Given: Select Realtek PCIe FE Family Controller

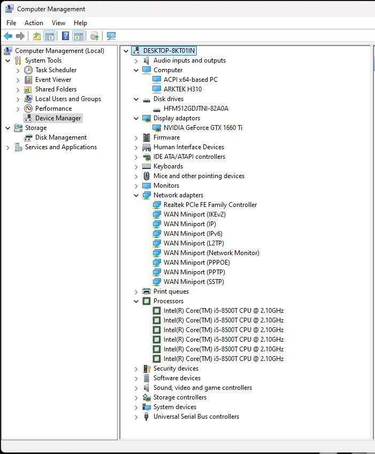Looking at the screenshot, I should coord(210,205).
